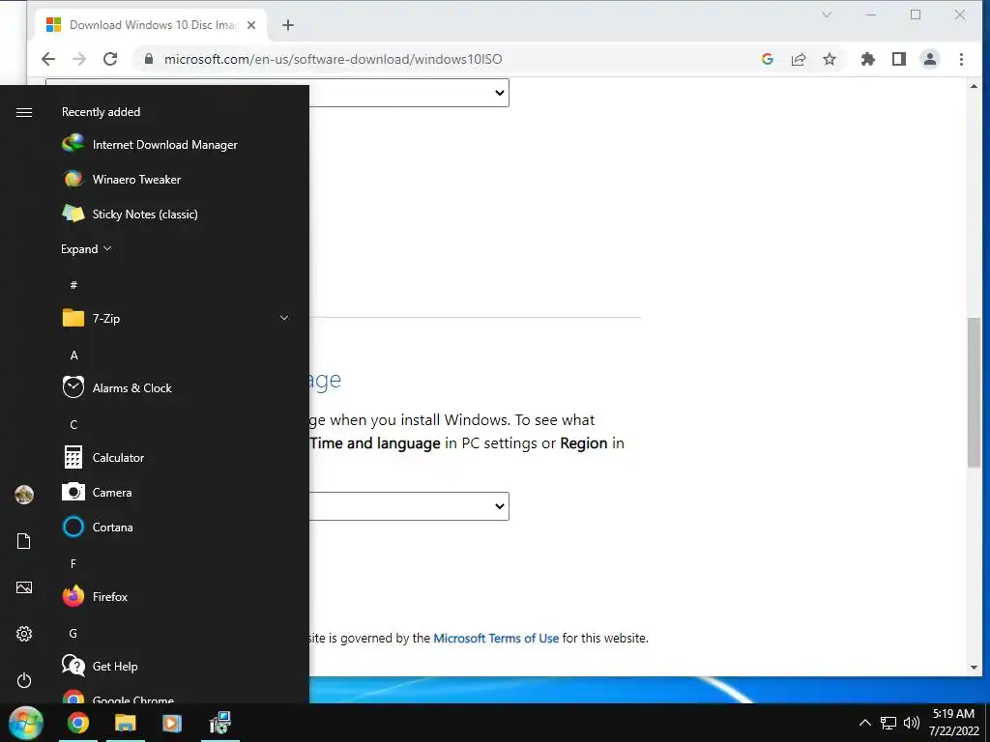Image resolution: width=990 pixels, height=742 pixels.
Task: Expand the Recently added list
Action: tap(86, 249)
